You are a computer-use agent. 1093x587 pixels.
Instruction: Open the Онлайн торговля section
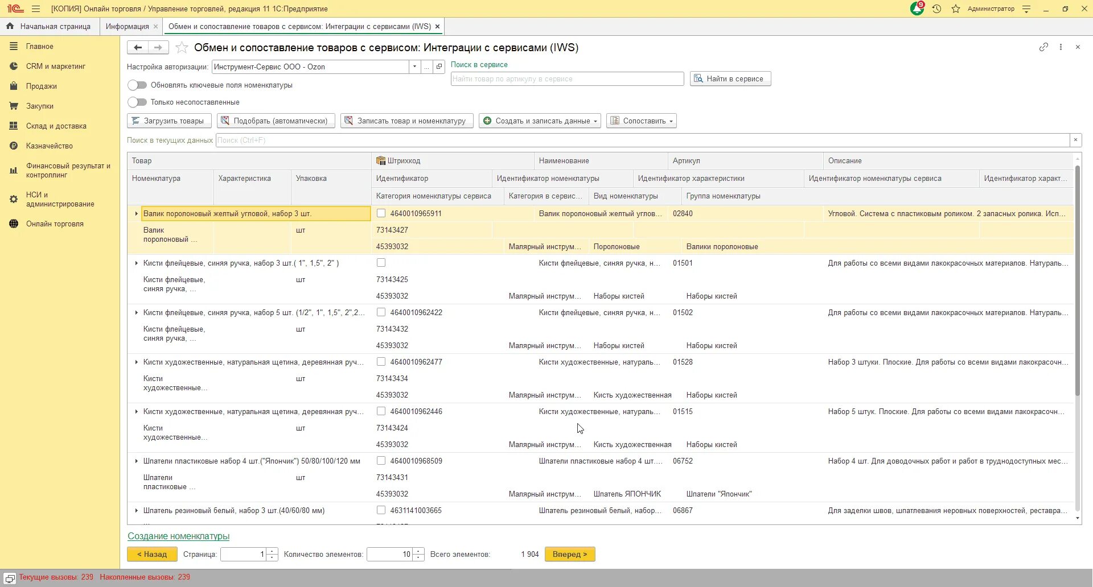point(55,224)
